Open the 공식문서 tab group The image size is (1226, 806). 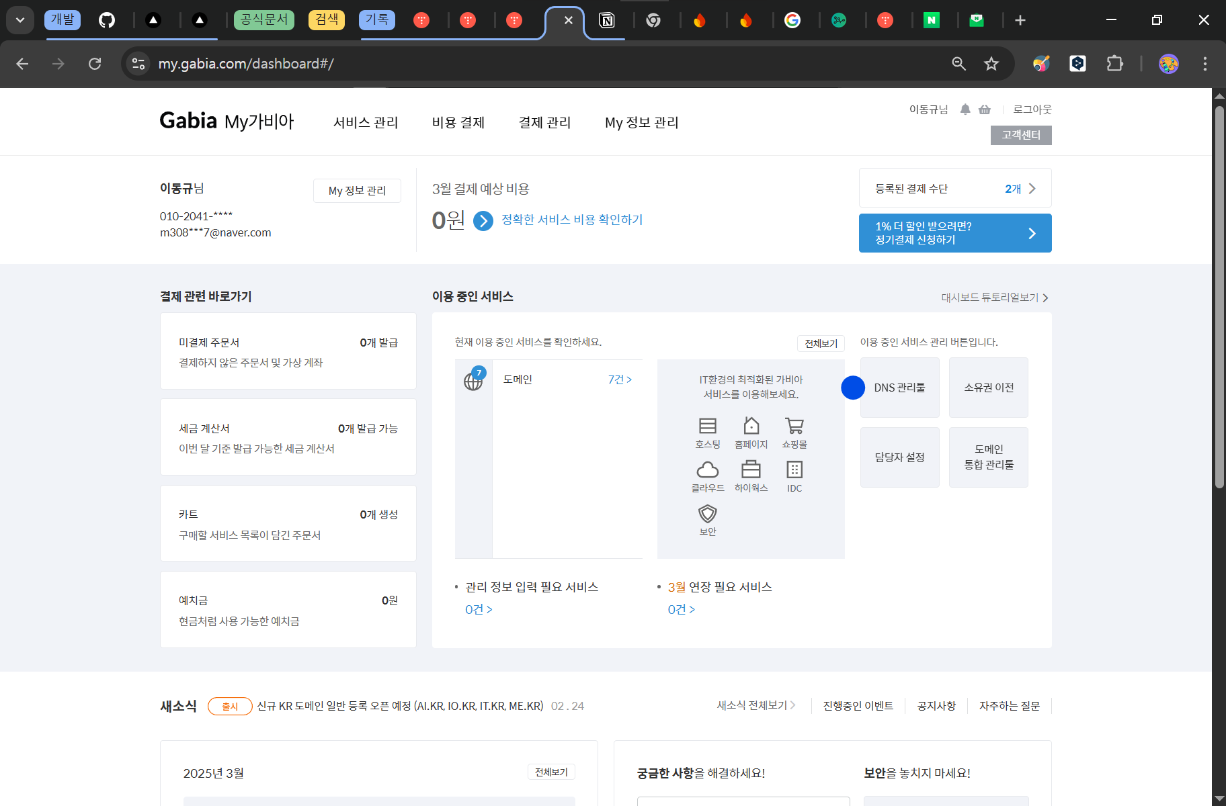click(264, 19)
